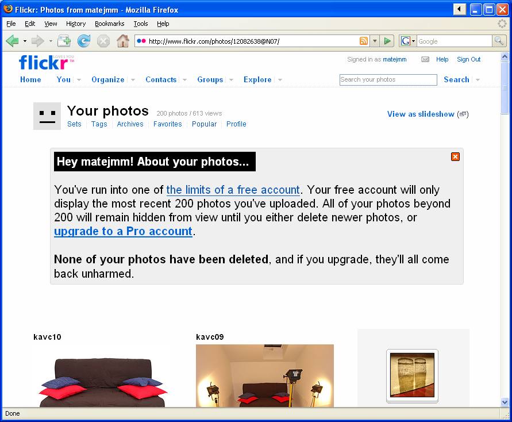The image size is (512, 422).
Task: Open the Archives link
Action: (130, 124)
